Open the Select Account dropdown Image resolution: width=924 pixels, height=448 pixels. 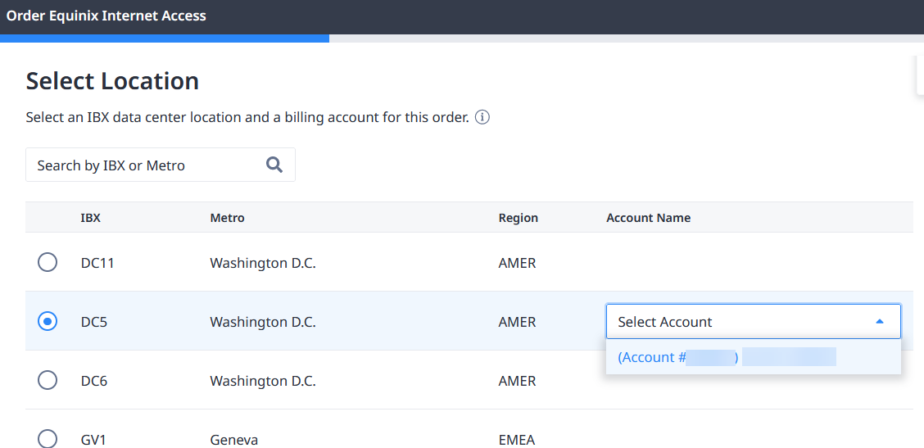753,321
